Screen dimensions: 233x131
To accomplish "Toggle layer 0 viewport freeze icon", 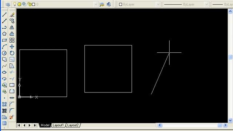I will (24, 4).
